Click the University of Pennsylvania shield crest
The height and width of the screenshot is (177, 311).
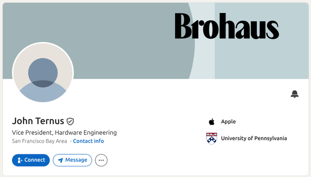[212, 138]
